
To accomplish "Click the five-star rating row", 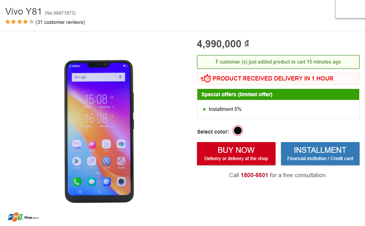I will pos(20,22).
